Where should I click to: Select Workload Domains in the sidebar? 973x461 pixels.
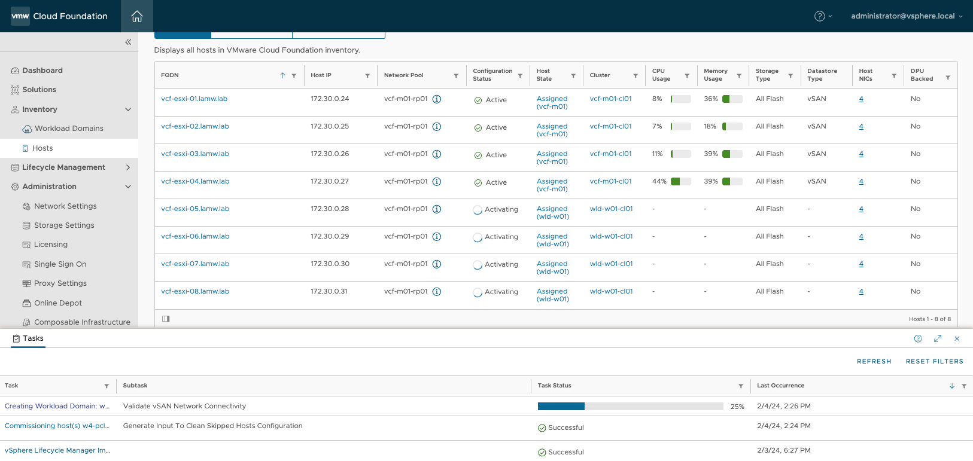(x=69, y=129)
